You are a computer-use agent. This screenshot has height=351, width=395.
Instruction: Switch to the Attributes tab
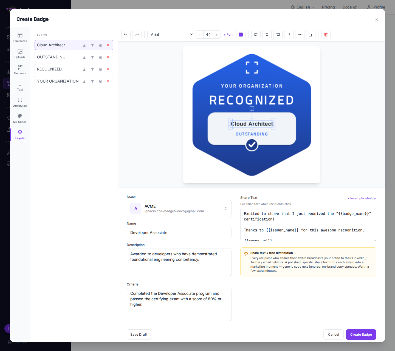coord(20,102)
